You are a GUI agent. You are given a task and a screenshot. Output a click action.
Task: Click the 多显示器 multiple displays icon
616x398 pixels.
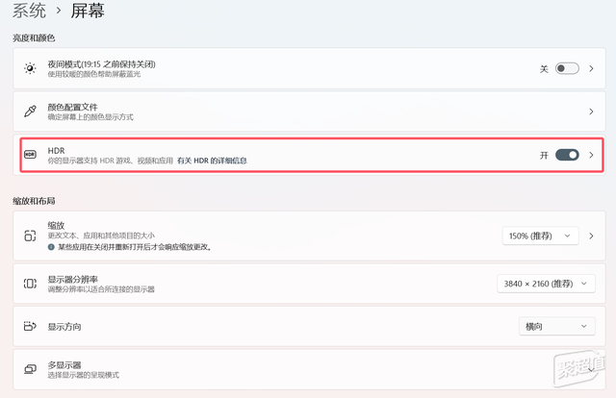[x=30, y=369]
